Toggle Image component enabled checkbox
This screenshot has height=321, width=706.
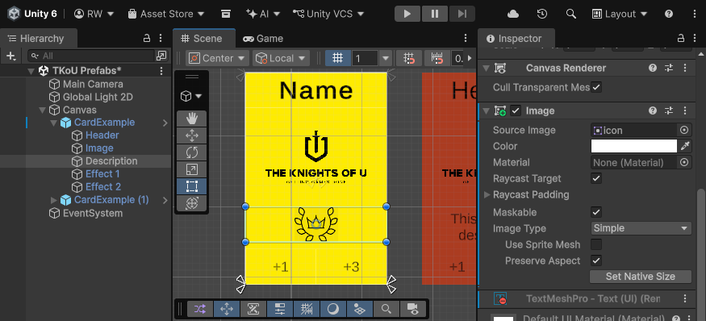(516, 110)
